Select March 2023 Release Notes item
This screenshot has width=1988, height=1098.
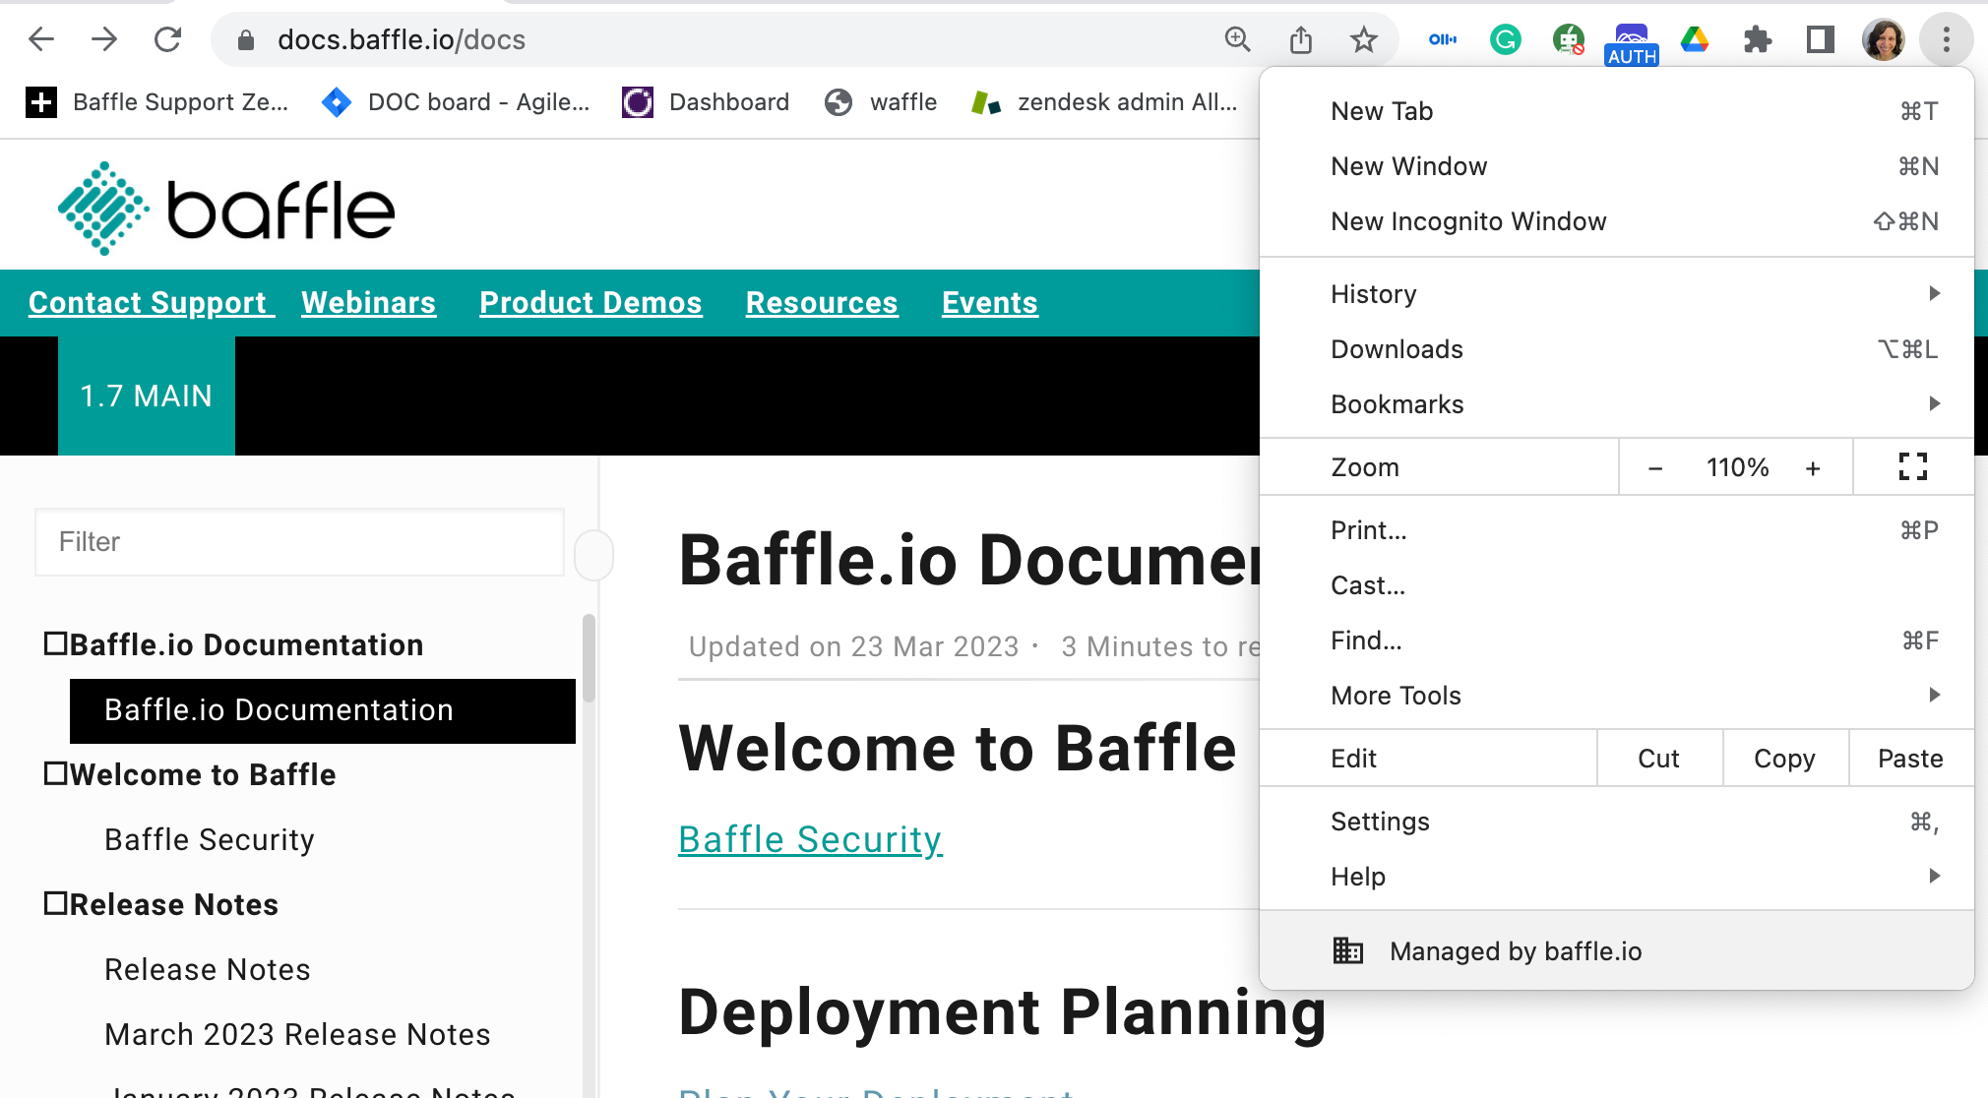(297, 1034)
